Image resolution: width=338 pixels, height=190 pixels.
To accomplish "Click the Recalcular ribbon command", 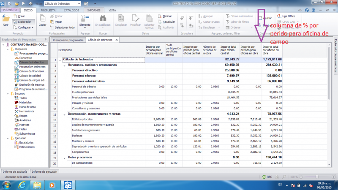I will (x=168, y=22).
